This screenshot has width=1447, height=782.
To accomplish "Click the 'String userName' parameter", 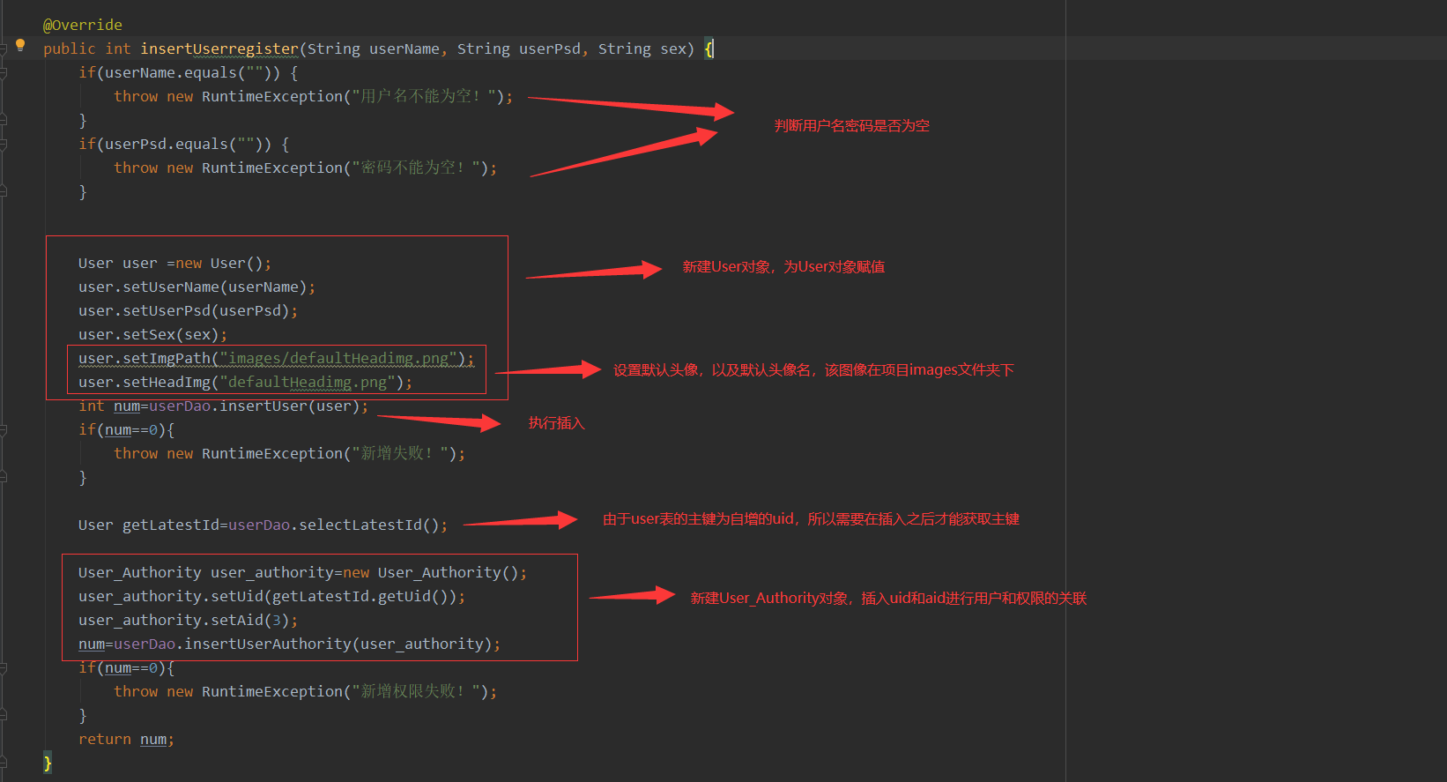I will tap(373, 48).
